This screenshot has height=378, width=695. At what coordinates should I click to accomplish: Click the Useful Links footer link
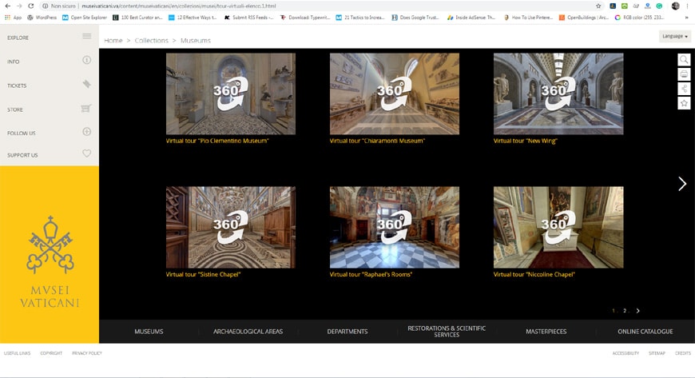(x=18, y=353)
